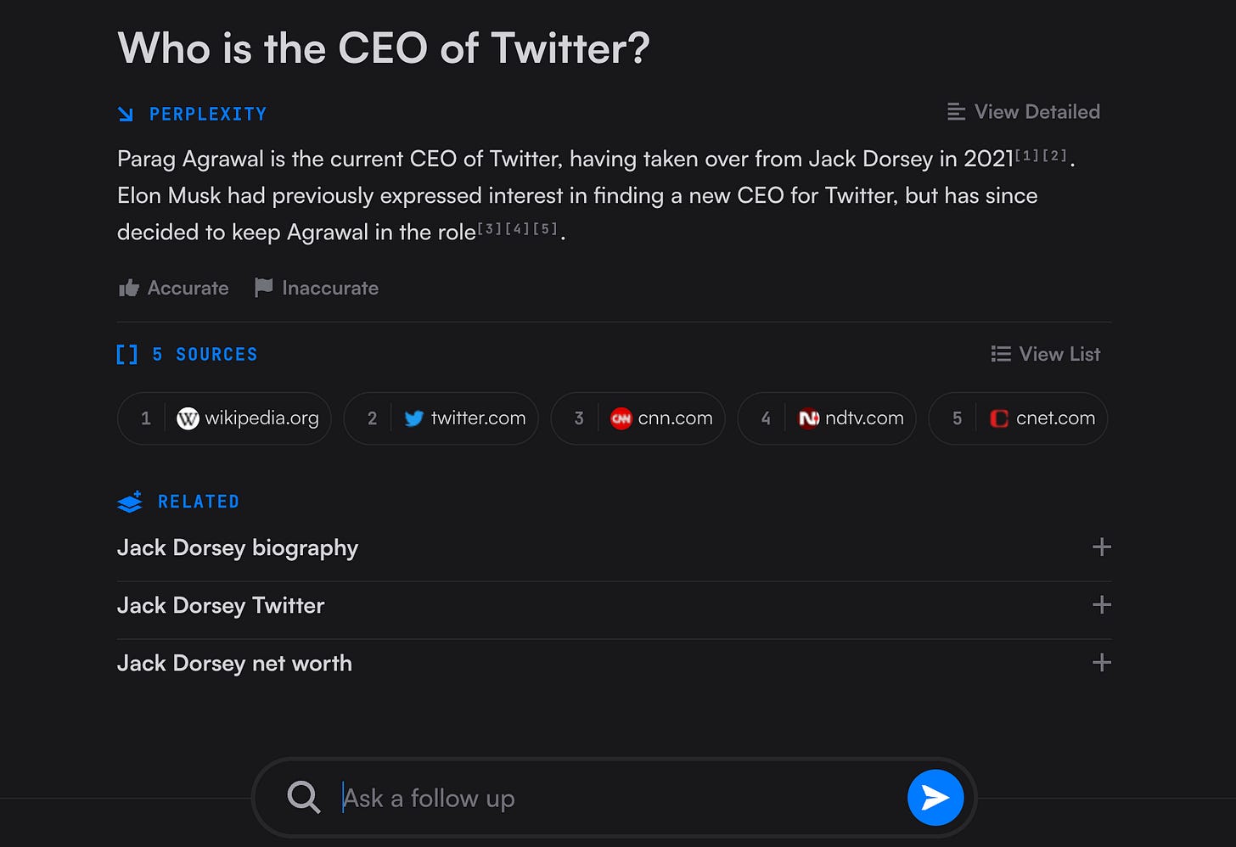Click the blue send arrow button
Image resolution: width=1236 pixels, height=847 pixels.
(x=935, y=798)
